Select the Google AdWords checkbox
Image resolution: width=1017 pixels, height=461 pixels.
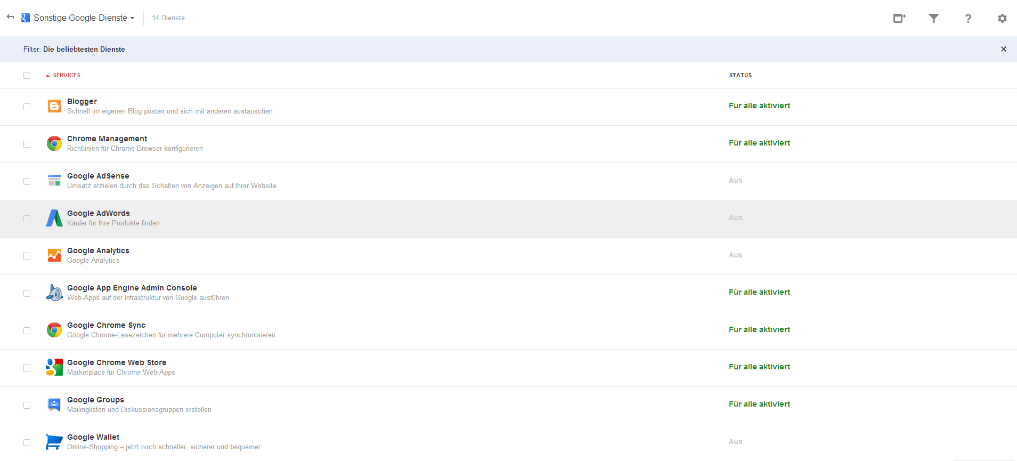coord(27,219)
